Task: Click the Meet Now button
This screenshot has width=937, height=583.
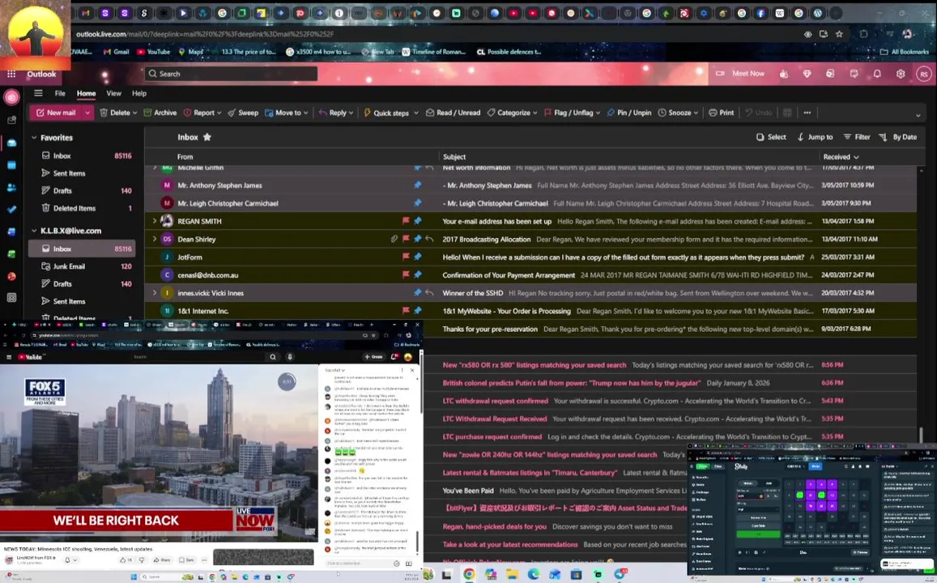Action: (x=740, y=74)
